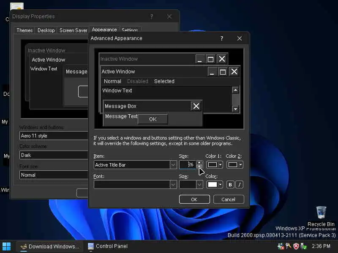Screen dimensions: 338x253
Task: Open Windows and buttons combo showing Aero 11 style
Action: [54, 136]
